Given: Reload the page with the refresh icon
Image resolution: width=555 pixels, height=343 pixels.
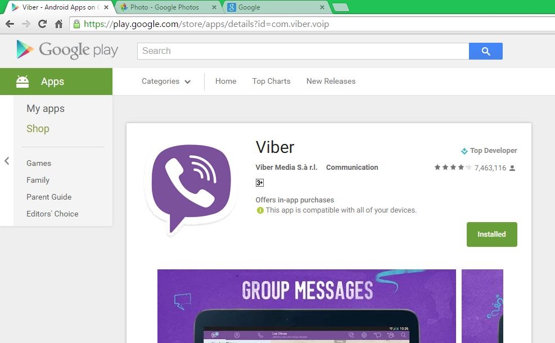Looking at the screenshot, I should click(43, 24).
